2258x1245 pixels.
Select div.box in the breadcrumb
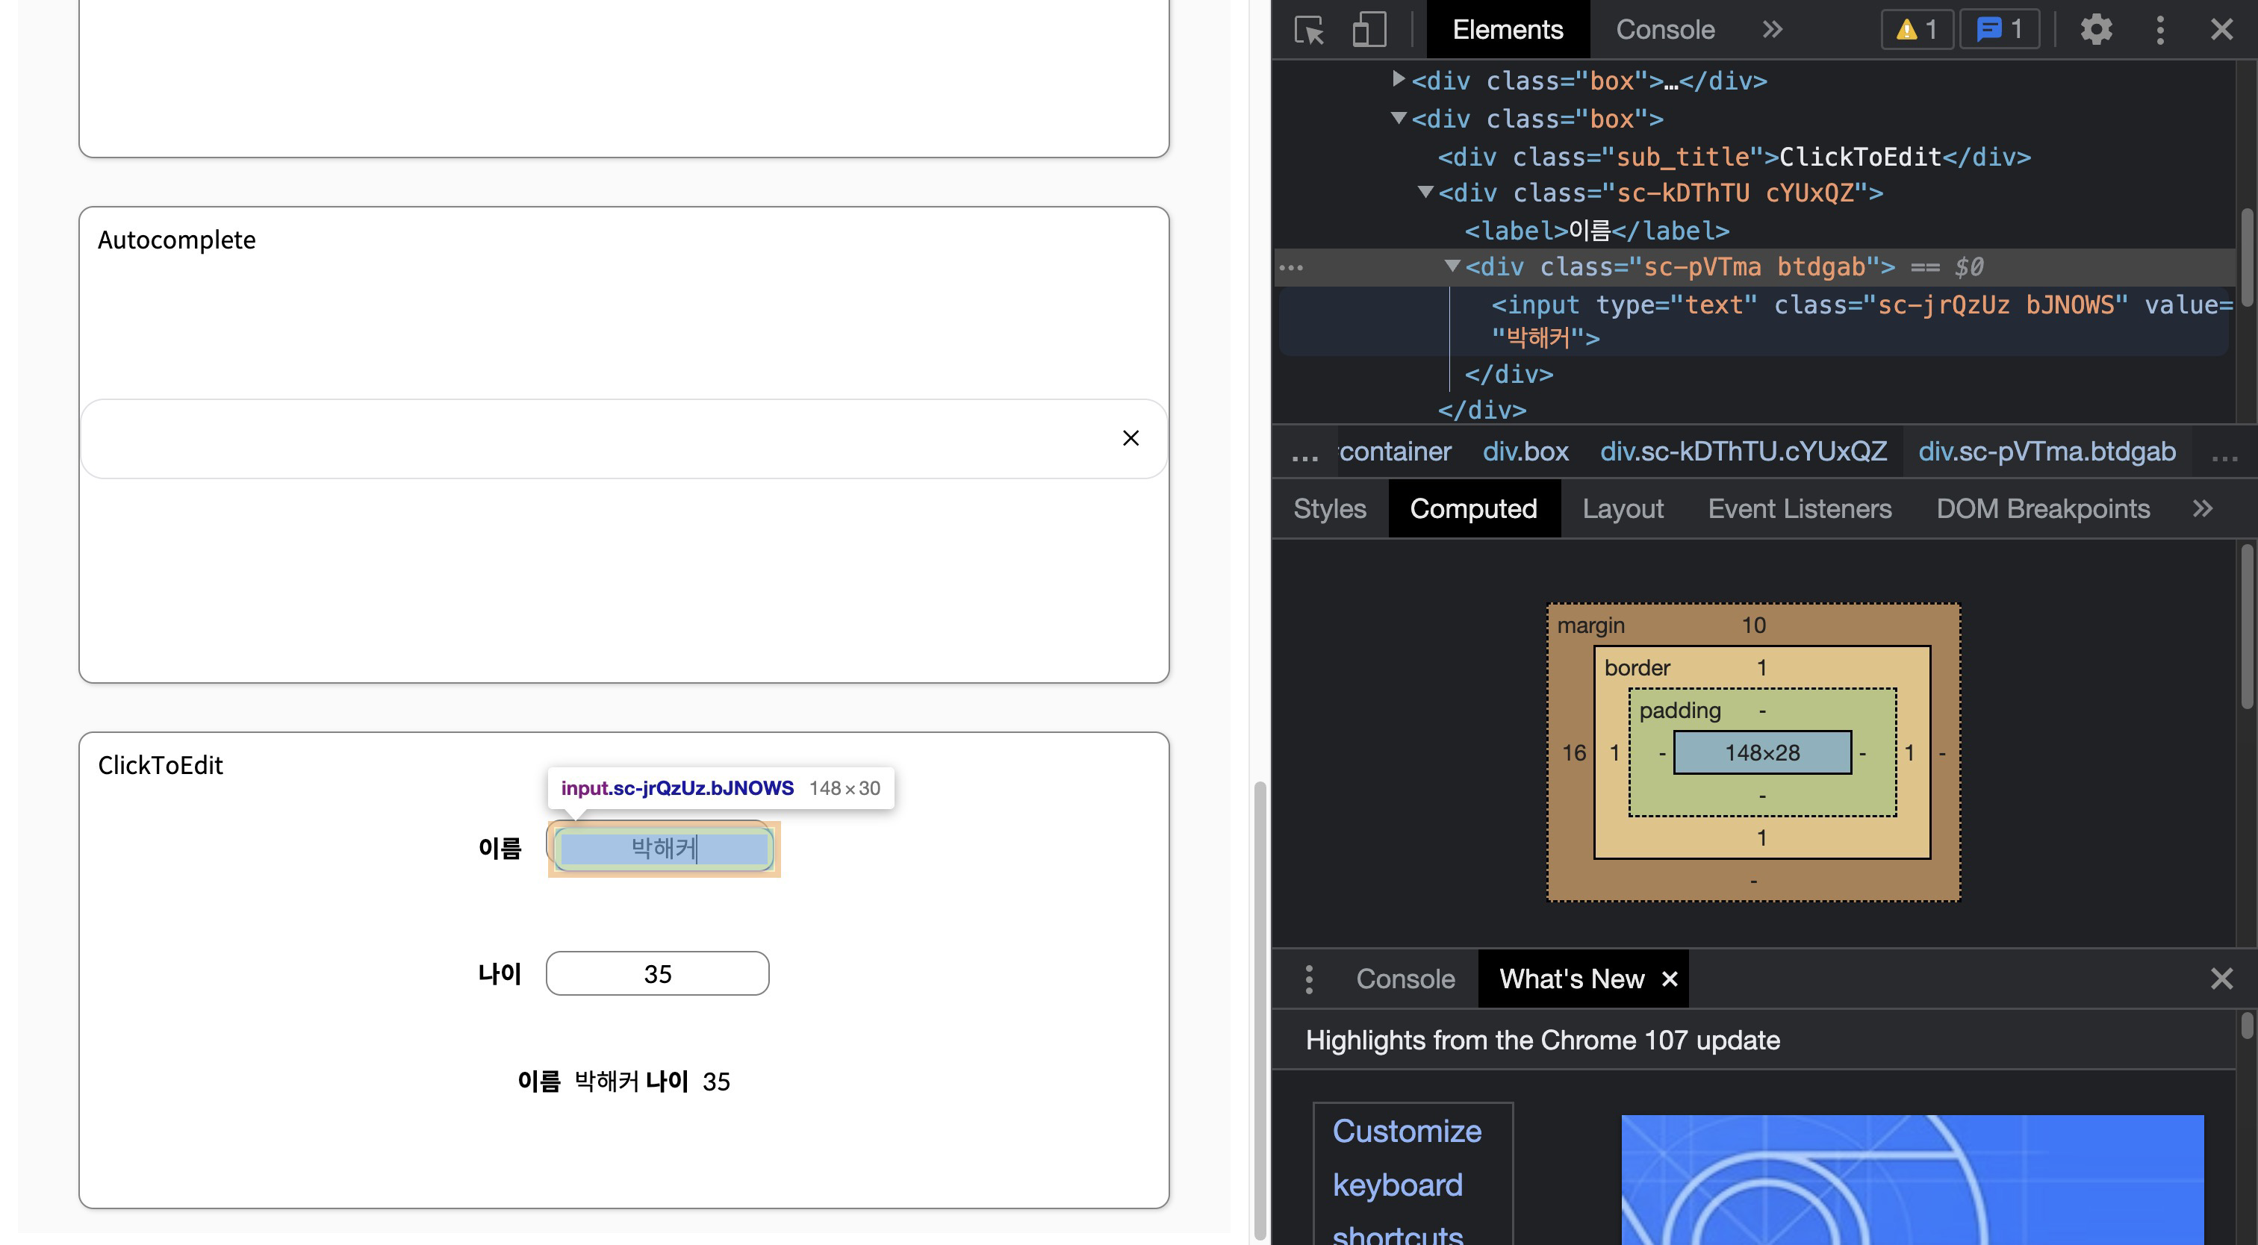click(x=1525, y=452)
